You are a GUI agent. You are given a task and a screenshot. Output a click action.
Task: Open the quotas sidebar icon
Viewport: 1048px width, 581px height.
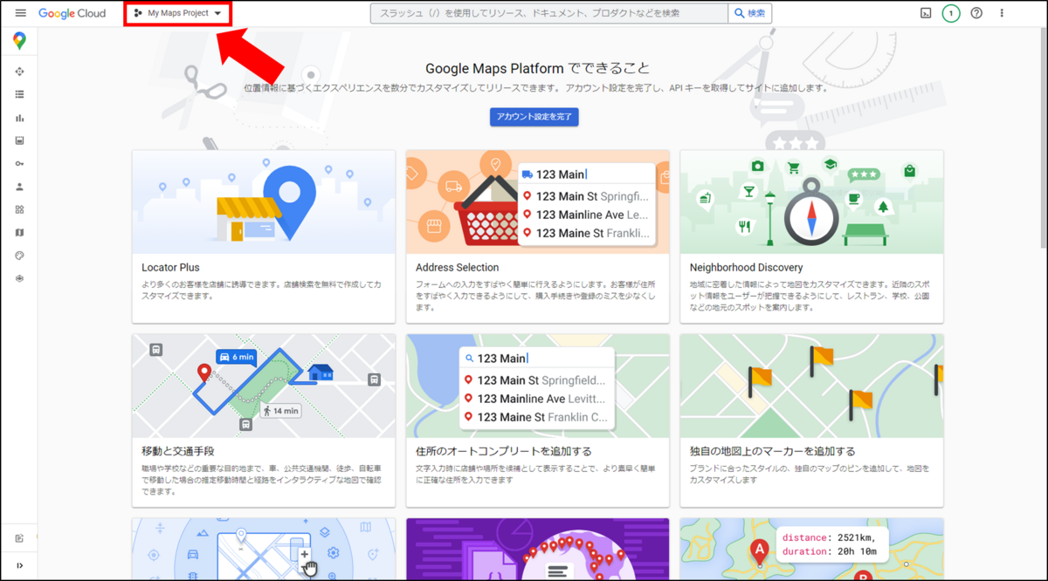(19, 140)
